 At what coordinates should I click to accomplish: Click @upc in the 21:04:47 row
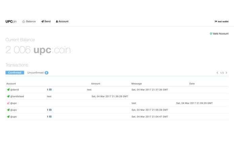[x=13, y=117]
